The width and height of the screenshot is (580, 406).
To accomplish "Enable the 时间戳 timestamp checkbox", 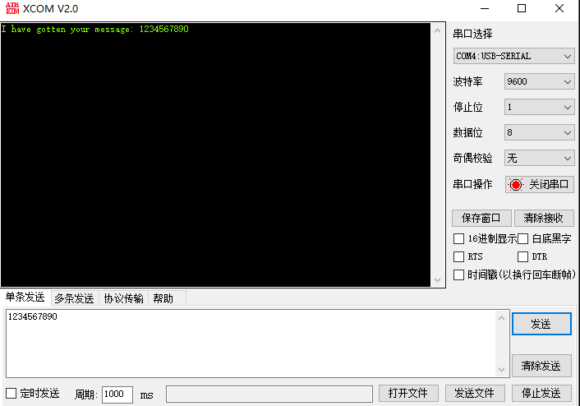I will click(459, 275).
